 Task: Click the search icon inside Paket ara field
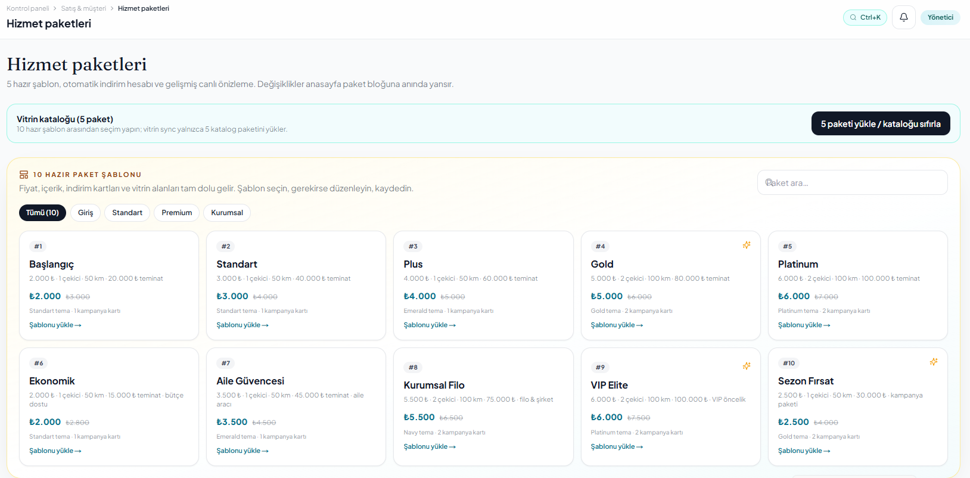769,182
